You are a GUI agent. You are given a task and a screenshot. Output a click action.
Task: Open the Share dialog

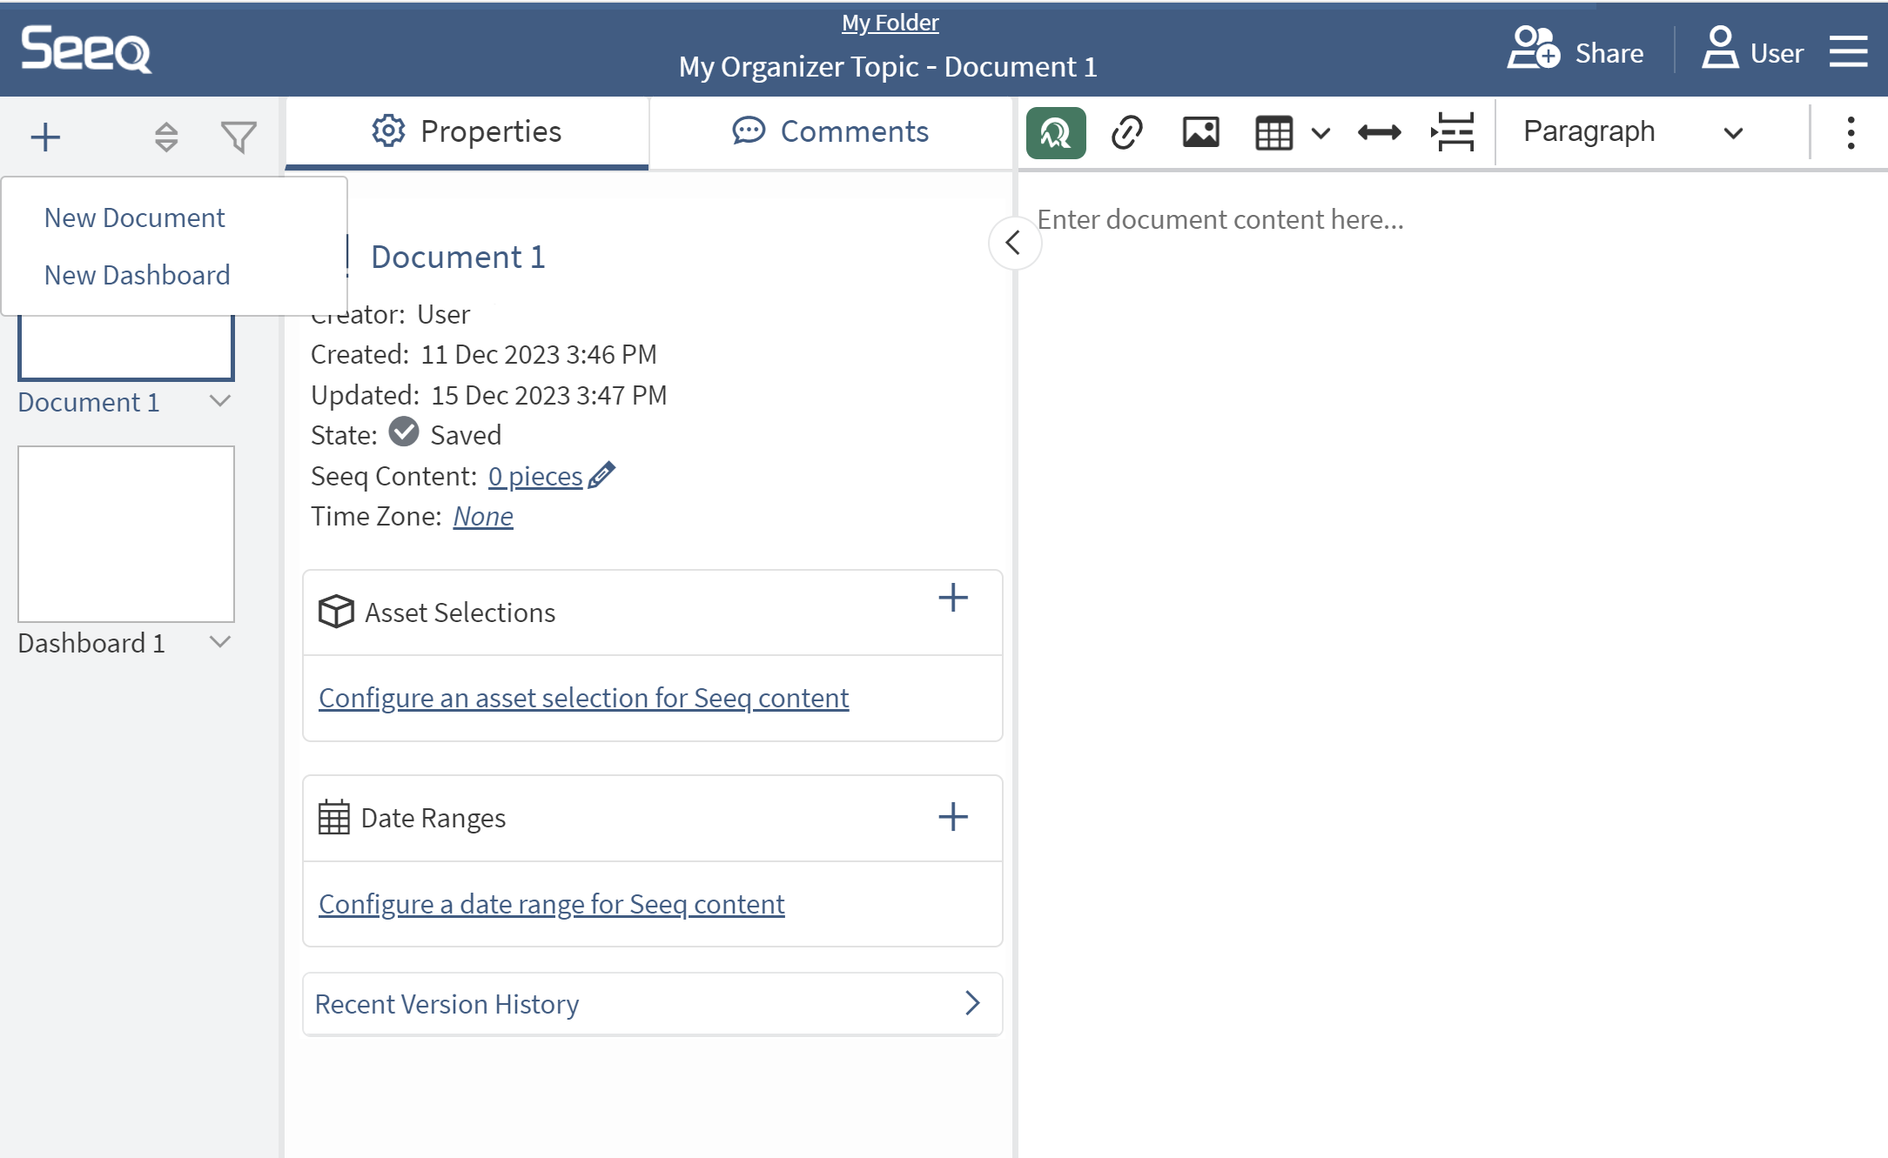pyautogui.click(x=1576, y=52)
